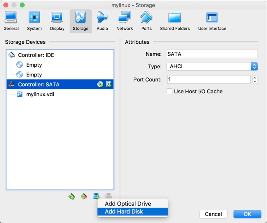Select the Controller: IDE row

60,55
